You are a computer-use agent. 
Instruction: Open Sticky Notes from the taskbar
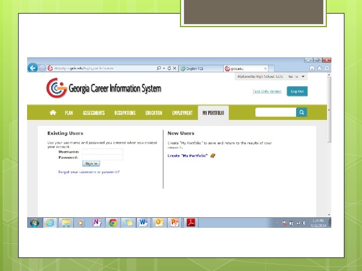pyautogui.click(x=128, y=223)
